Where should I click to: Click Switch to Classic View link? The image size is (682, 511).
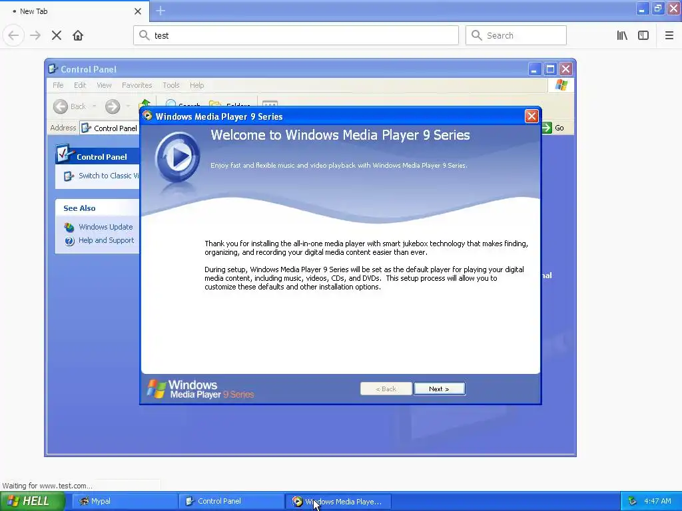coord(109,176)
